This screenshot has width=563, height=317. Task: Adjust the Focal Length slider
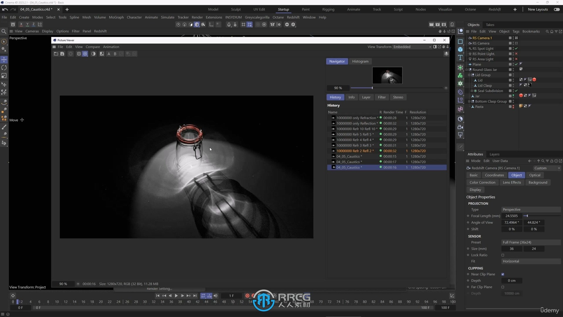click(x=527, y=216)
